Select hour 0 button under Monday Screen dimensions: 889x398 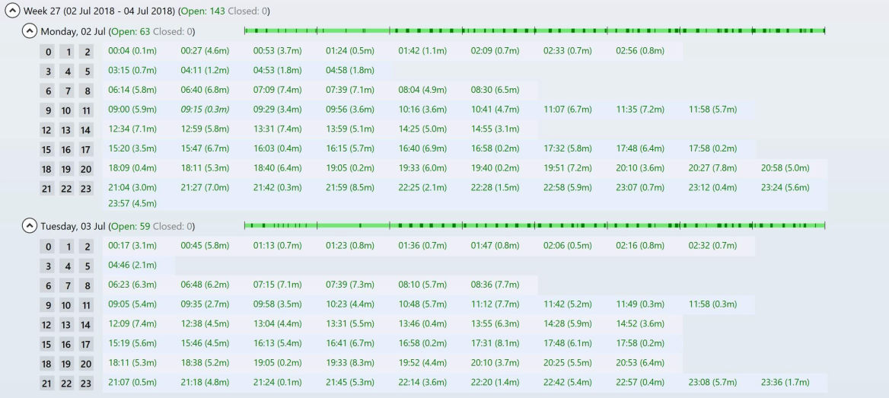(x=48, y=53)
